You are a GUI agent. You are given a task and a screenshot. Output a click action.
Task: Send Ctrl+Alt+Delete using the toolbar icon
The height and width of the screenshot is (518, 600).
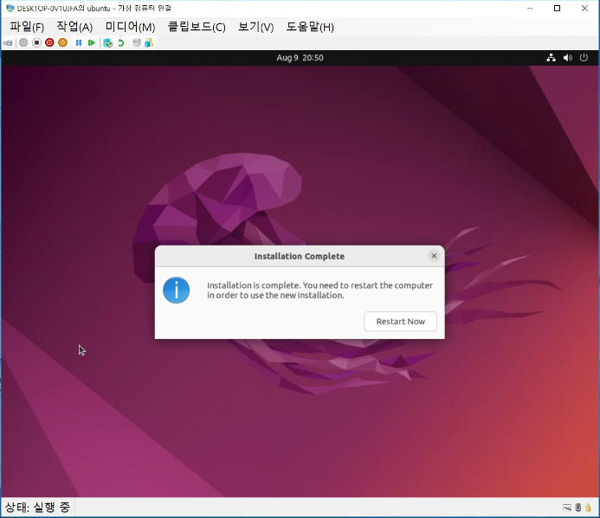point(8,43)
